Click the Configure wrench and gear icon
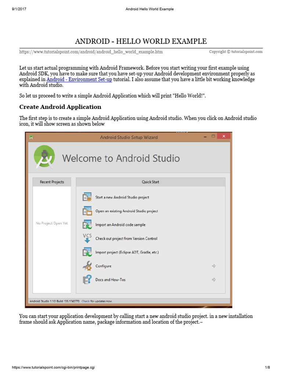Screen dimensions: 282x377 pyautogui.click(x=87, y=266)
